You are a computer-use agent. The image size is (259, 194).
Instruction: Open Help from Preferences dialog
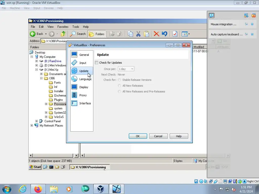coord(179,136)
